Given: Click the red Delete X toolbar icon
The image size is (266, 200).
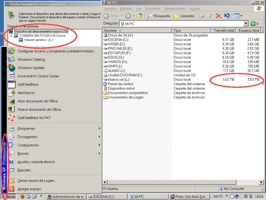Looking at the screenshot, I should (219, 16).
